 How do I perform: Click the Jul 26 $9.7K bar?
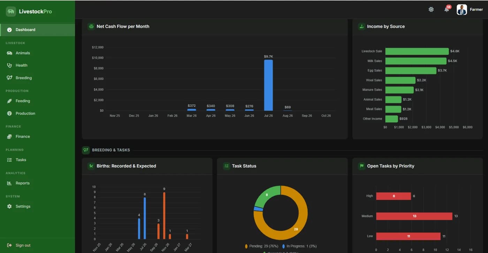[268, 85]
